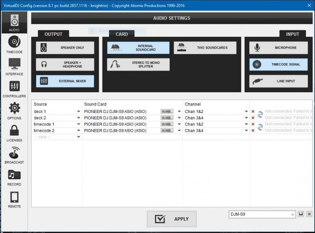Expand the timecode 2 source dropdown
Viewport: 315px width, 233px height.
[x=78, y=131]
